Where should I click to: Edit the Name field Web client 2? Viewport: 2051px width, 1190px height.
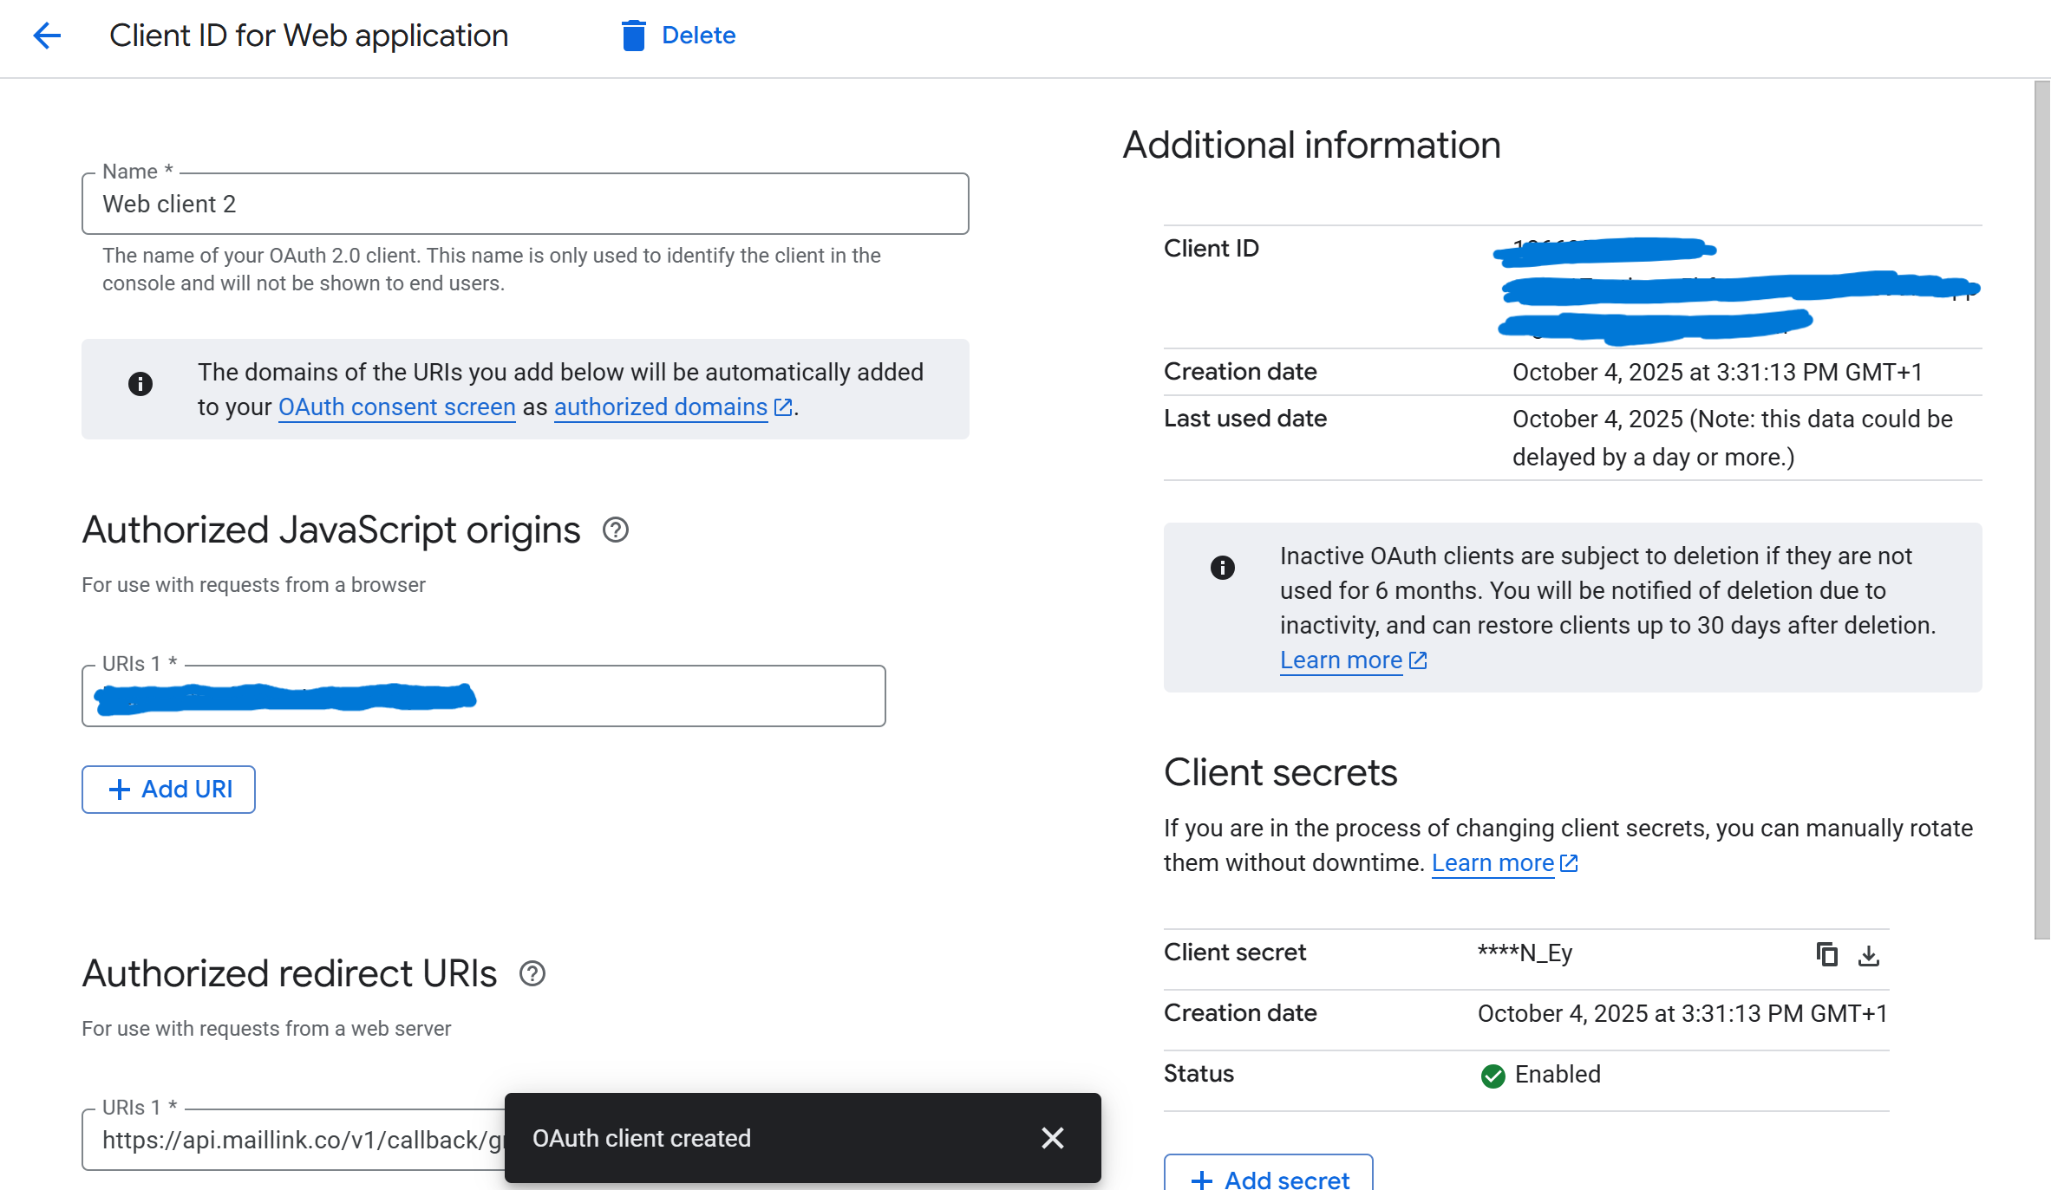tap(525, 205)
